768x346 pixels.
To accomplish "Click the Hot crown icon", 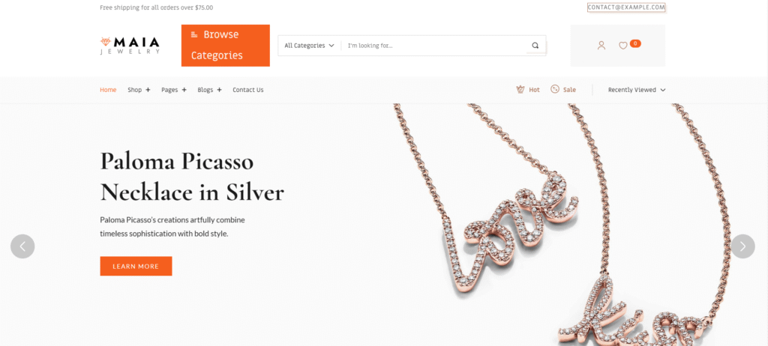I will click(x=520, y=90).
